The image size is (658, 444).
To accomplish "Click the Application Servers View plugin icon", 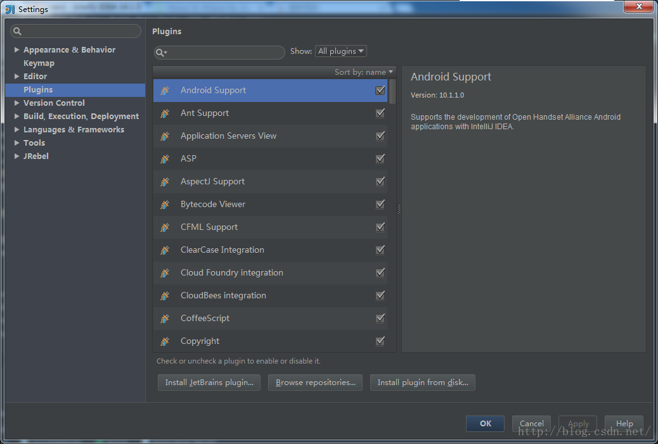I will click(165, 136).
